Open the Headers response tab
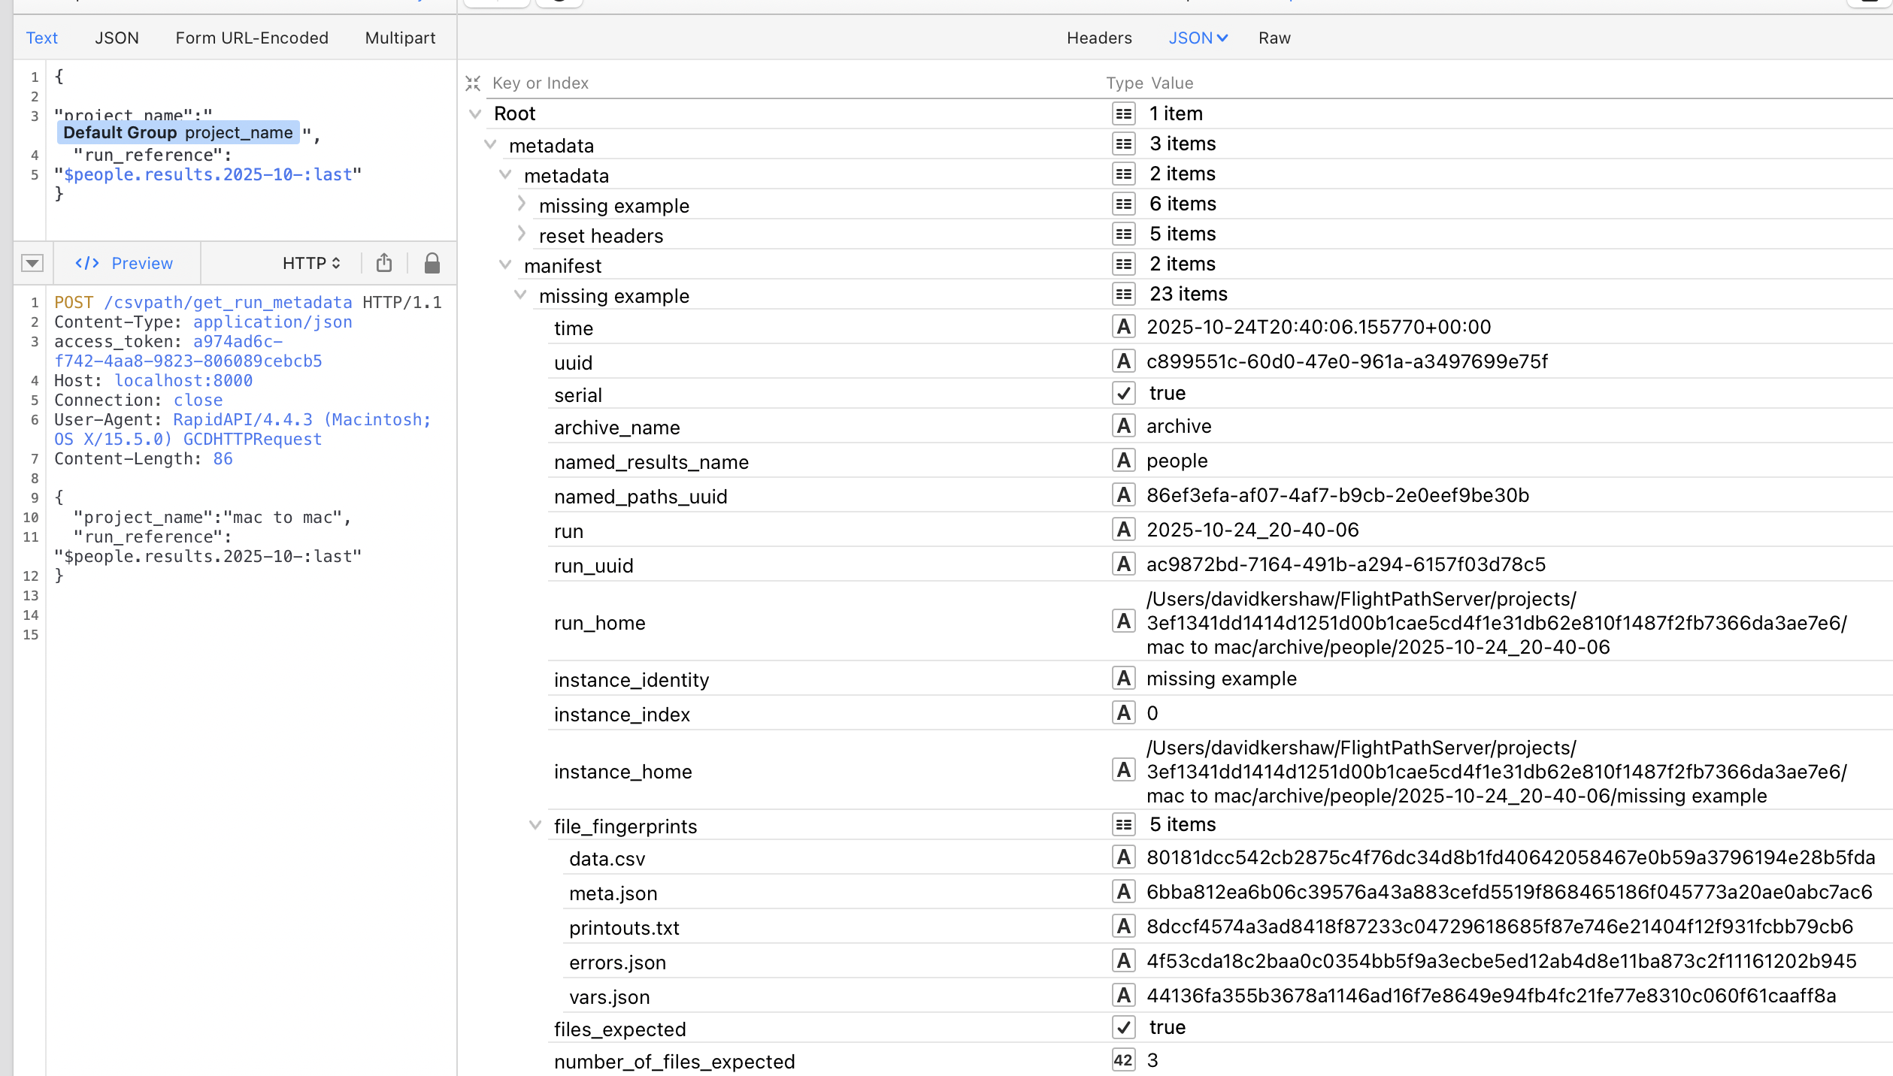This screenshot has height=1076, width=1893. tap(1098, 38)
